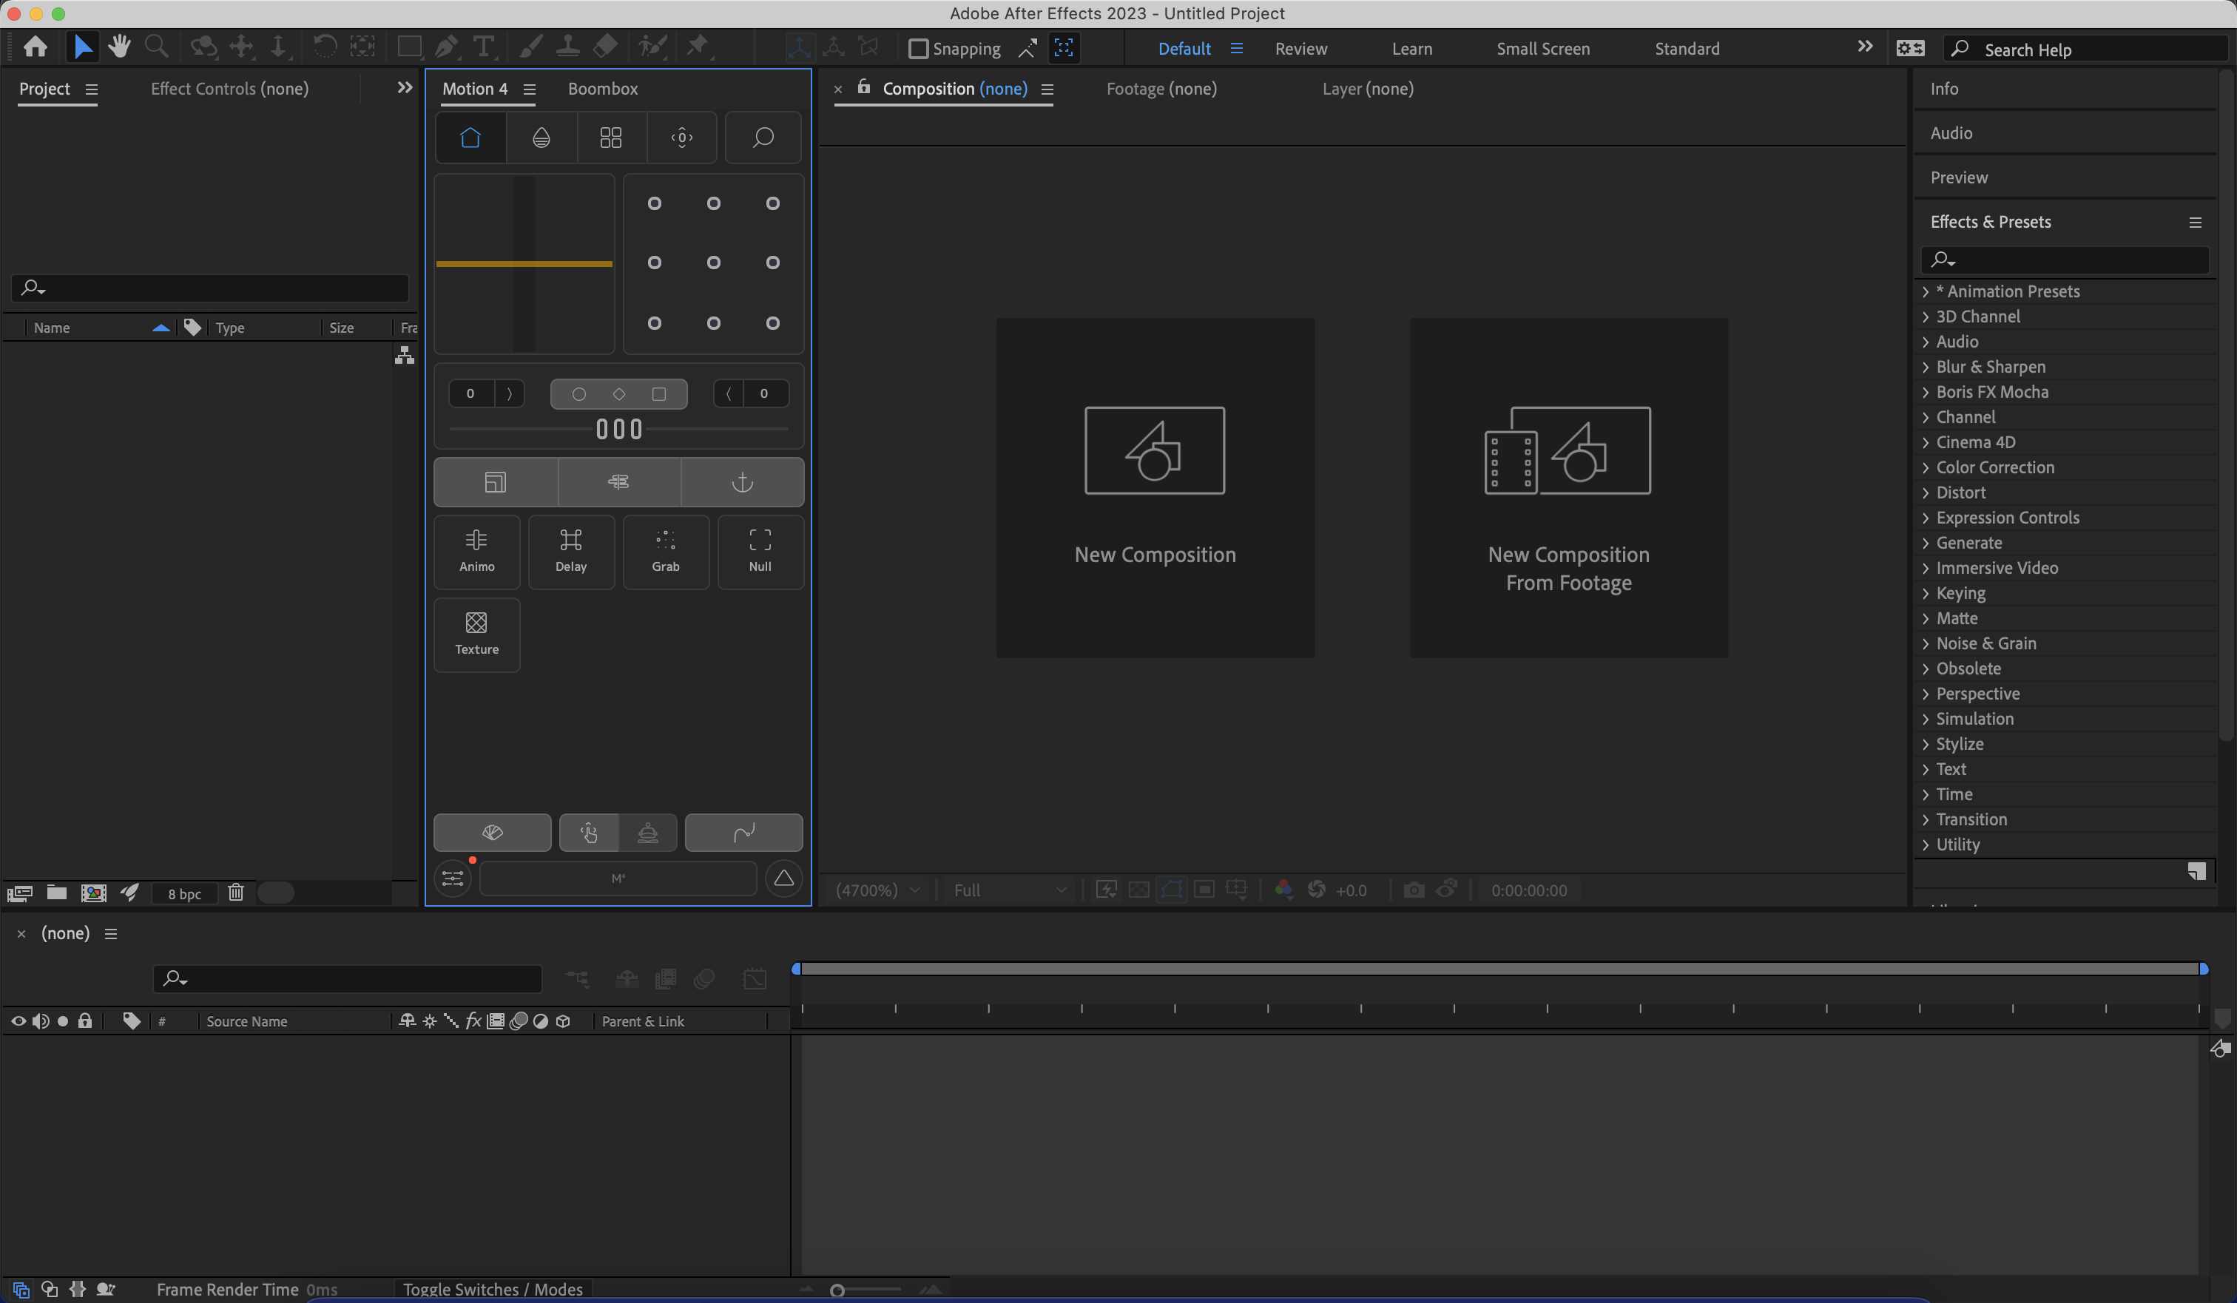2237x1303 pixels.
Task: Switch to the Review workspace
Action: [1300, 49]
